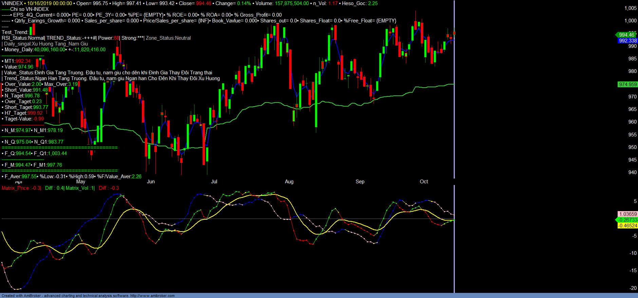Click the green 974.959 value label
638x298 pixels.
(627, 85)
